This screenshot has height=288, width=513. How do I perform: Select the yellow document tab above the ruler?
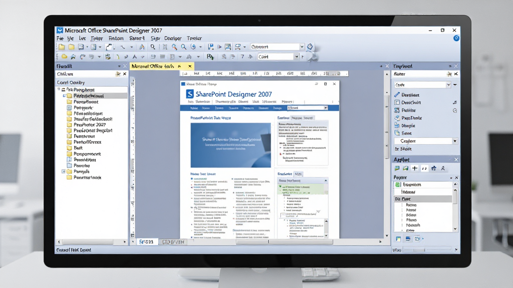162,66
